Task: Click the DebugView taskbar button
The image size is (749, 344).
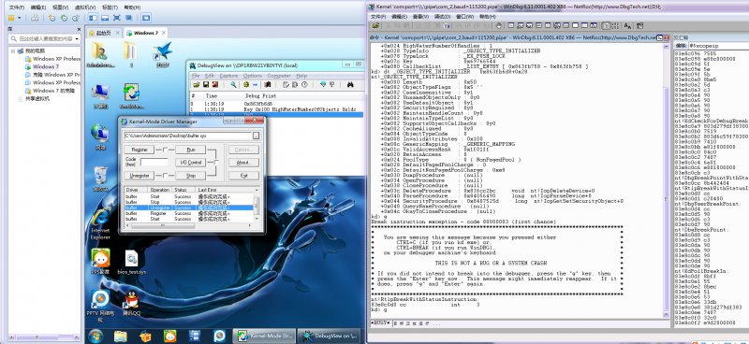Action: point(330,336)
